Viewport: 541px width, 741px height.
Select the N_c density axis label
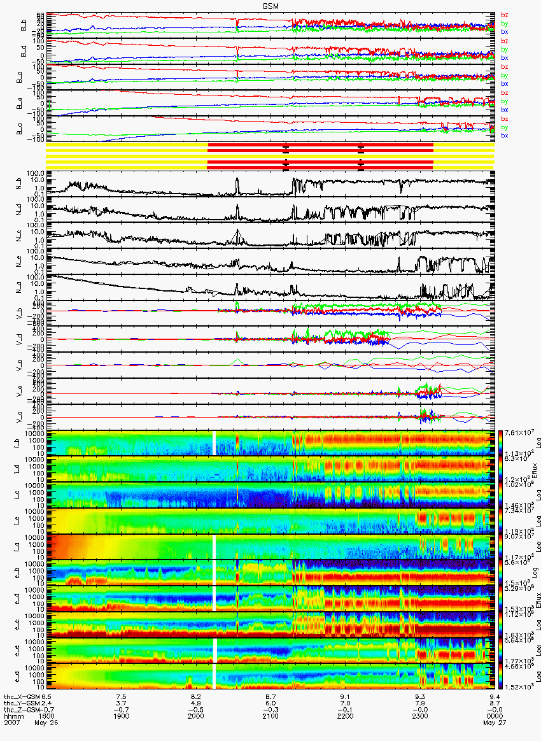click(x=20, y=236)
